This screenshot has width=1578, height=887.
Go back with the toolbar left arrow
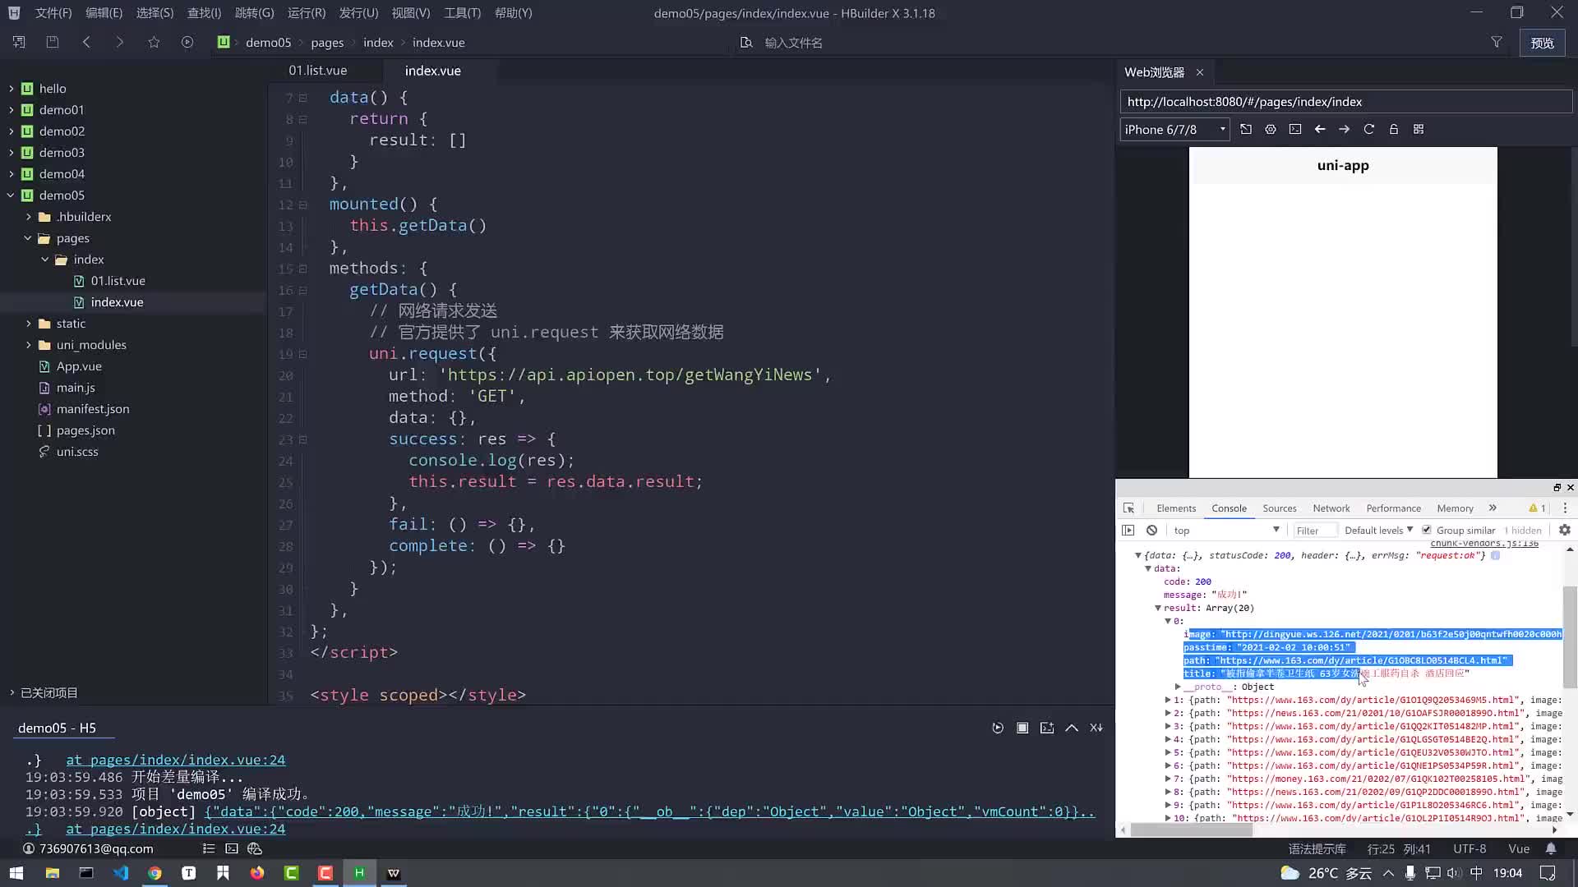(x=86, y=42)
